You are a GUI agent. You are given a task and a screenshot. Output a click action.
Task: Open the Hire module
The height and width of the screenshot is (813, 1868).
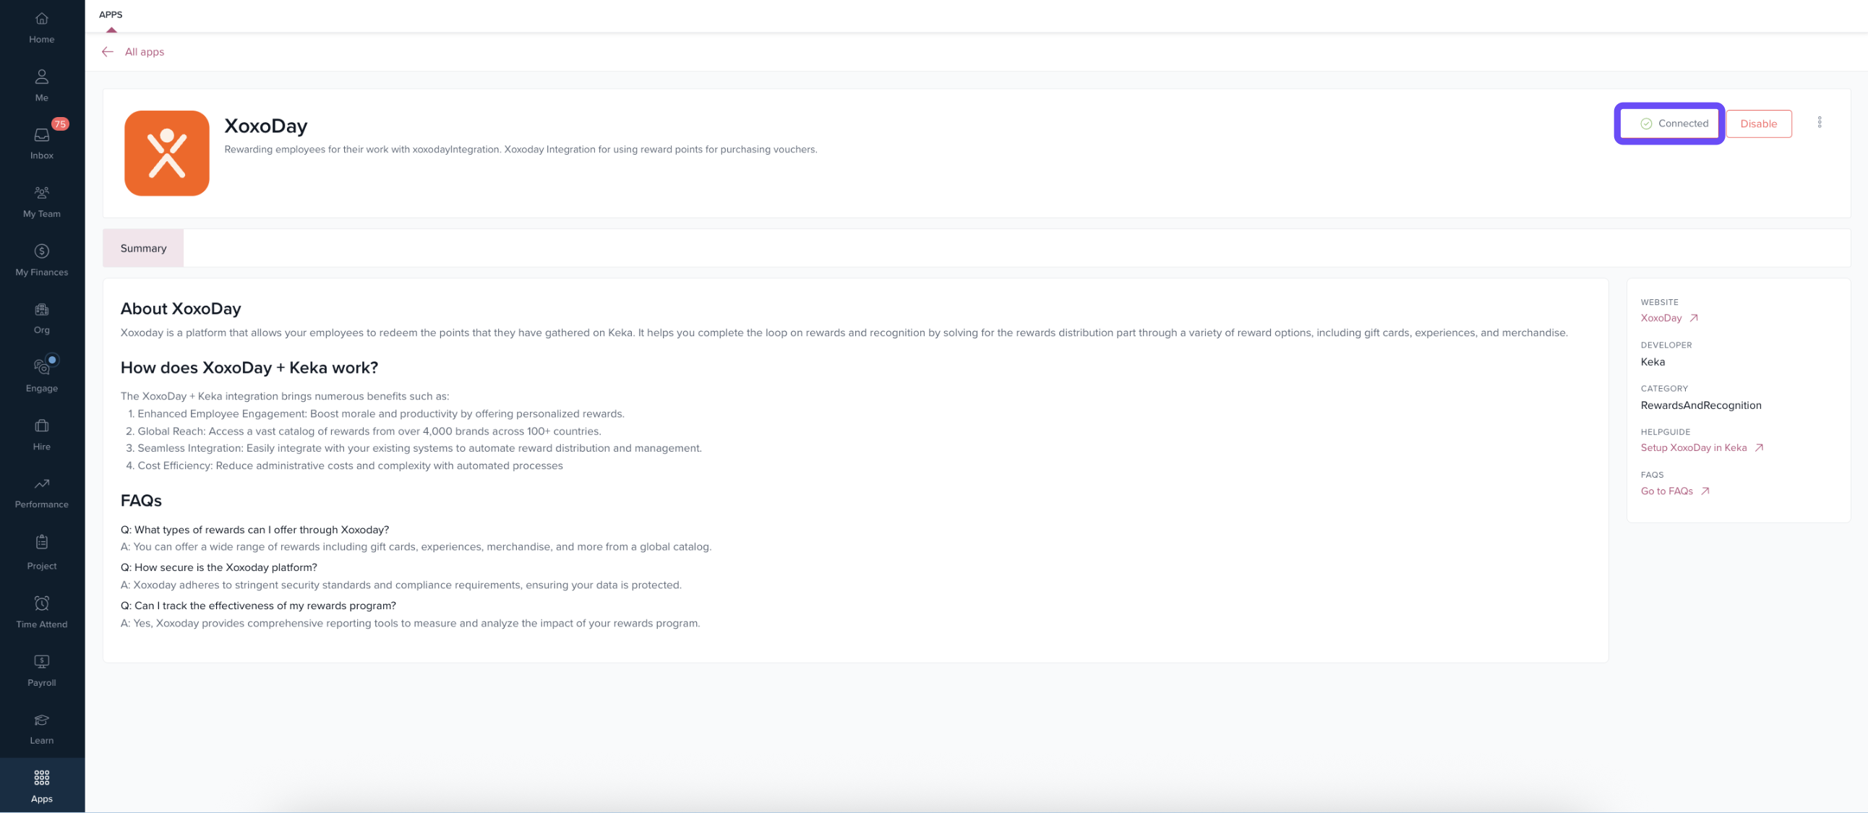[41, 435]
